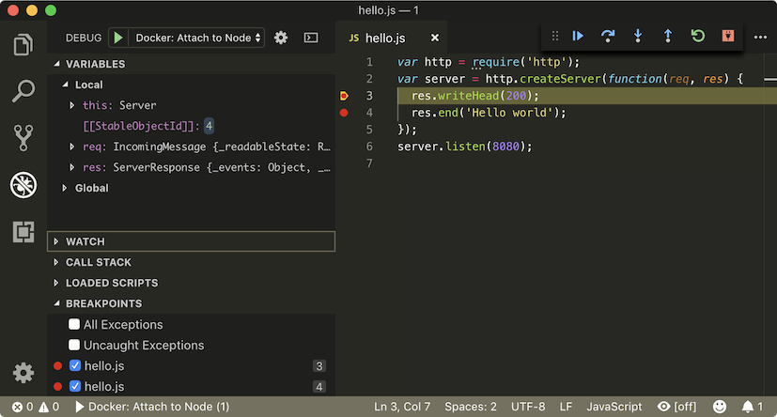The image size is (777, 417).
Task: Show errors and warnings in status bar
Action: click(36, 407)
